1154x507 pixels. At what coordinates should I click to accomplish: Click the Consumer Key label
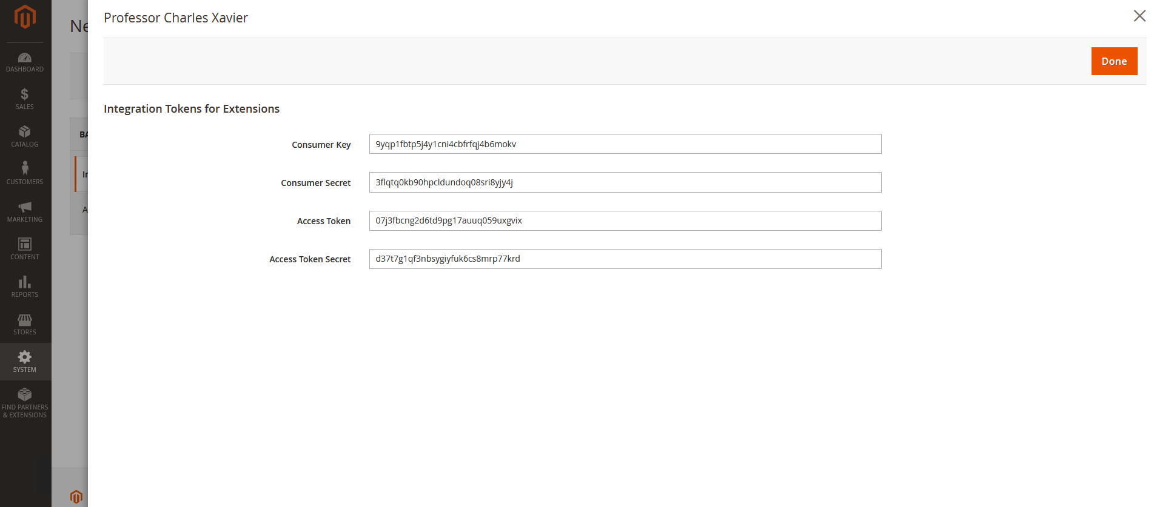[x=321, y=145]
